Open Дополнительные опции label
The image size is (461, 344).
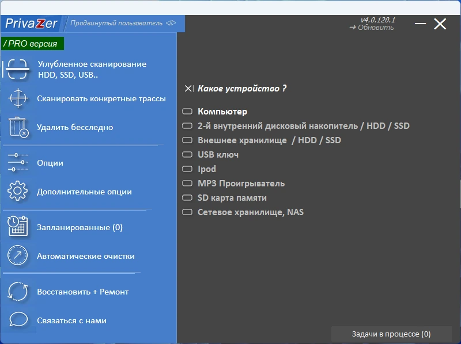point(84,192)
